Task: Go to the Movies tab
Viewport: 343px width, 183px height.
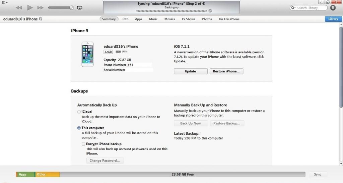Action: (169, 19)
